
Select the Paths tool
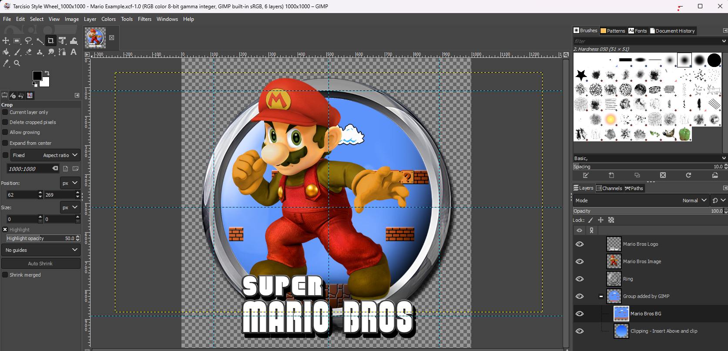pyautogui.click(x=62, y=52)
